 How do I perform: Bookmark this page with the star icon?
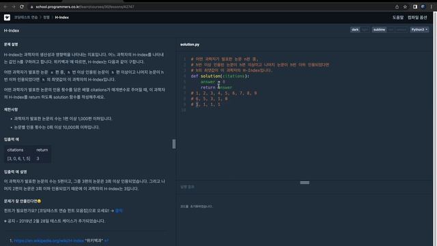click(x=405, y=7)
